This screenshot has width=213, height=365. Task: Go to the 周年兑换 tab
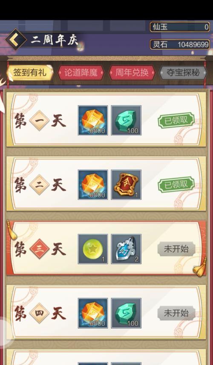pyautogui.click(x=132, y=73)
